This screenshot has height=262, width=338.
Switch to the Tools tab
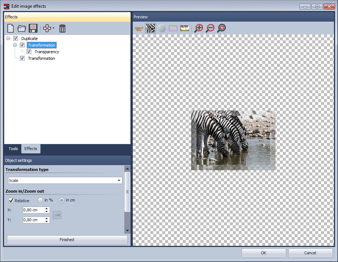tap(13, 149)
